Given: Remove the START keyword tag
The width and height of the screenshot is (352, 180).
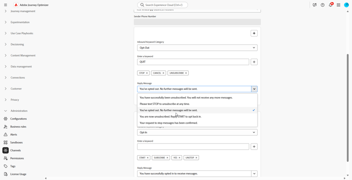Looking at the screenshot, I should [148, 158].
